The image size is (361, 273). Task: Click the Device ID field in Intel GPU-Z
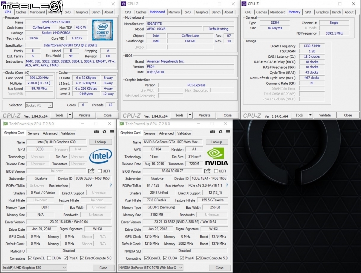pyautogui.click(x=93, y=178)
